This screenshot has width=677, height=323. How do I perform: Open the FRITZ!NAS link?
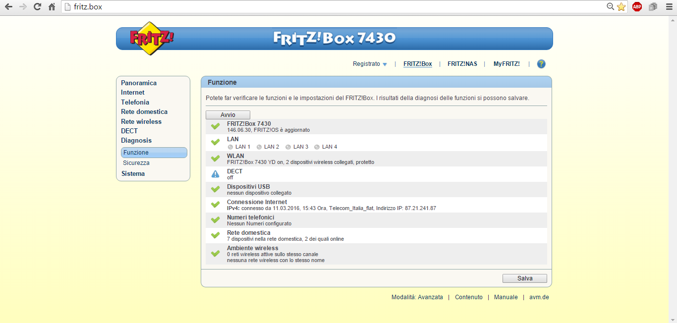tap(462, 64)
